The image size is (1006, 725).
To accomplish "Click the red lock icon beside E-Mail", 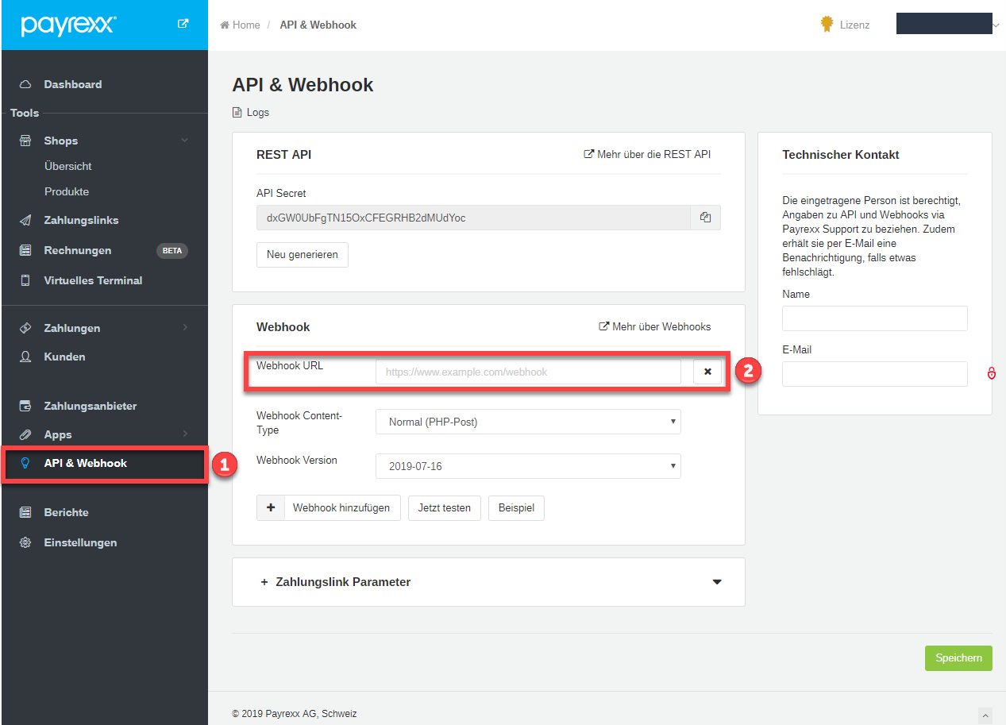I will [x=992, y=373].
